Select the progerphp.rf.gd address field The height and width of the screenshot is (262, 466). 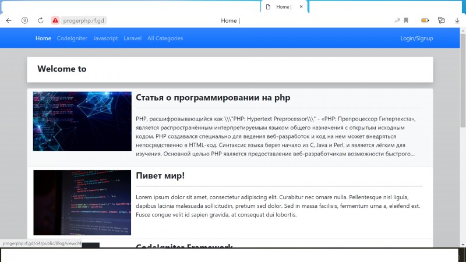click(x=84, y=20)
